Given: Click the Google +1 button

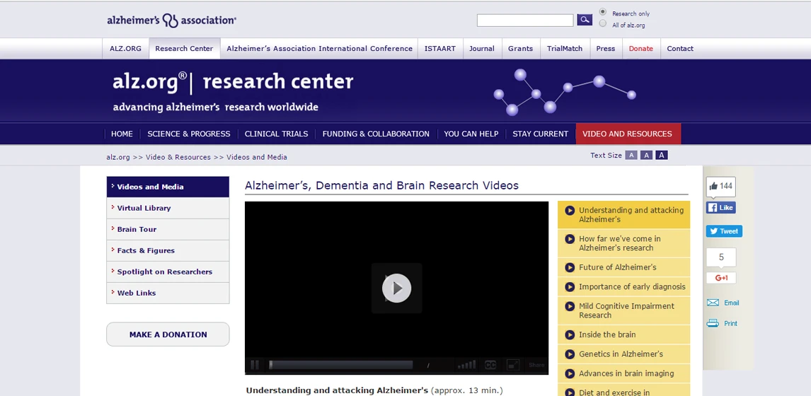Looking at the screenshot, I should (721, 278).
